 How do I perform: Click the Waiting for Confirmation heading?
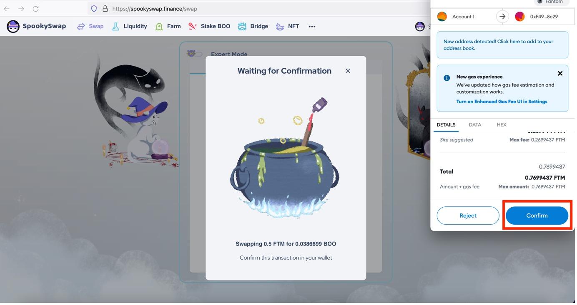point(284,71)
